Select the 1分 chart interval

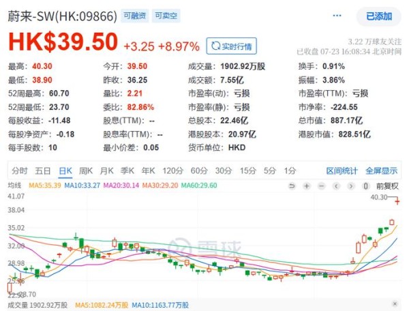point(290,171)
